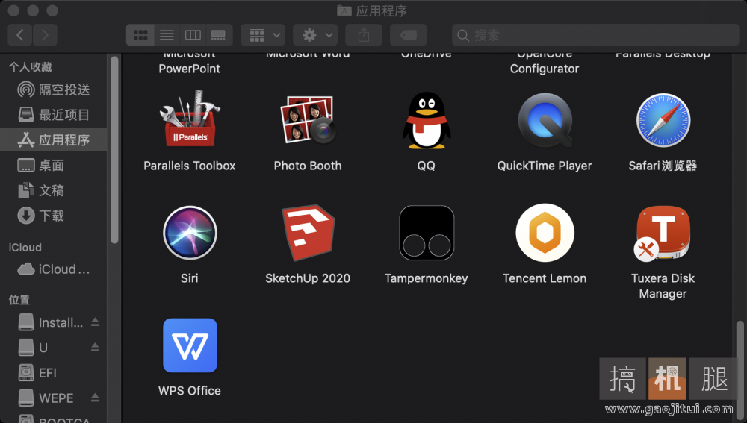Click the Parallels Toolbox name label
This screenshot has width=747, height=423.
click(x=190, y=166)
